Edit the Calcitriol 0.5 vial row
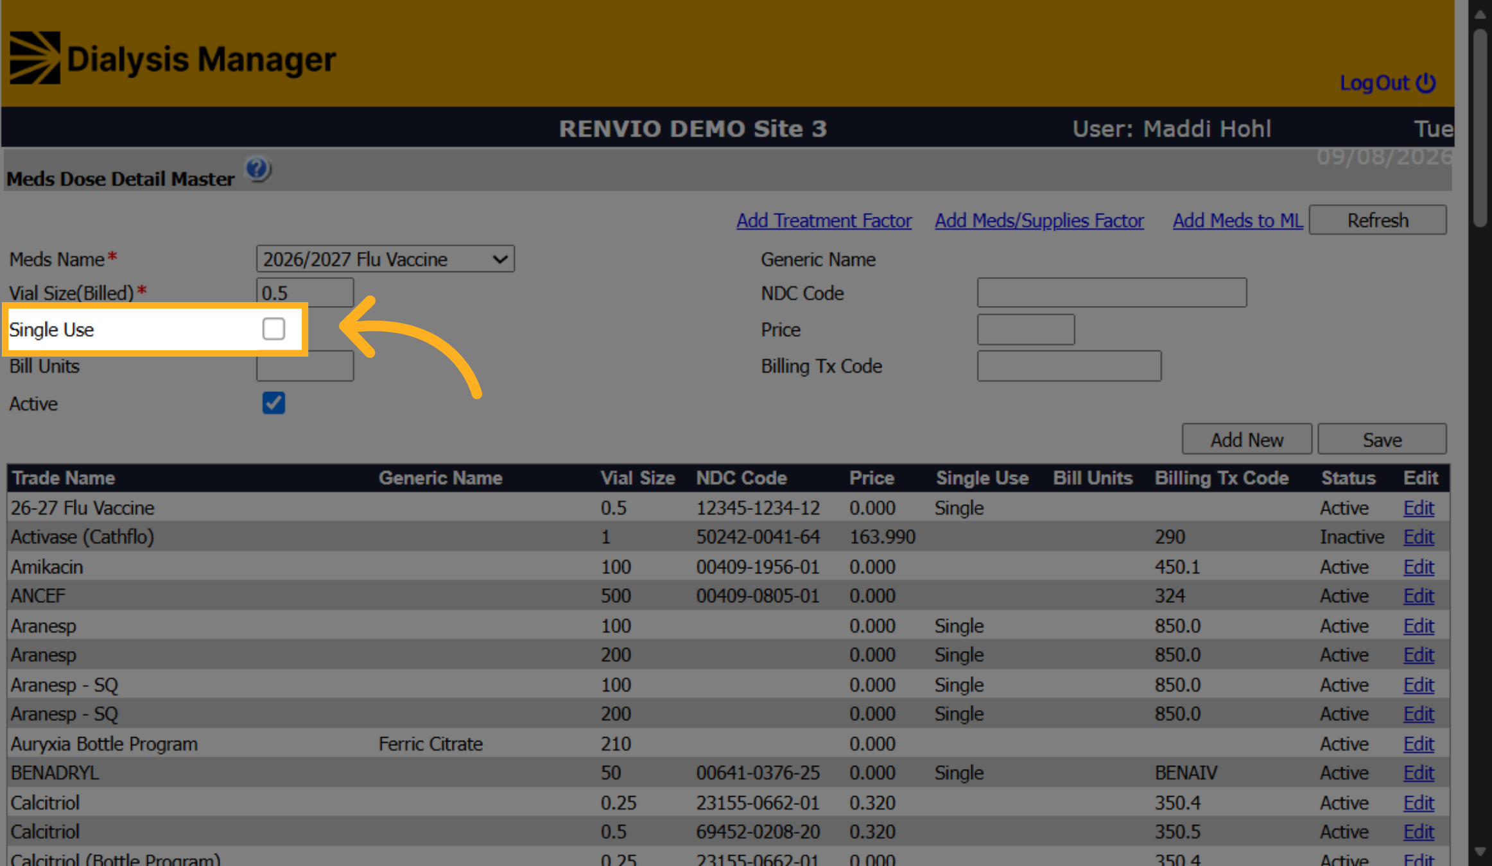The width and height of the screenshot is (1492, 866). [x=1418, y=832]
